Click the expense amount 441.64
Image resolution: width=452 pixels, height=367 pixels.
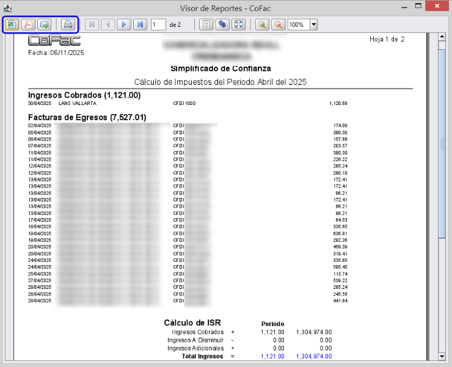[340, 300]
